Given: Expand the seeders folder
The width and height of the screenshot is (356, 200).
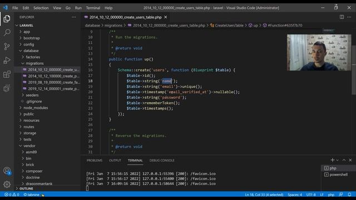Looking at the screenshot, I should click(47, 95).
